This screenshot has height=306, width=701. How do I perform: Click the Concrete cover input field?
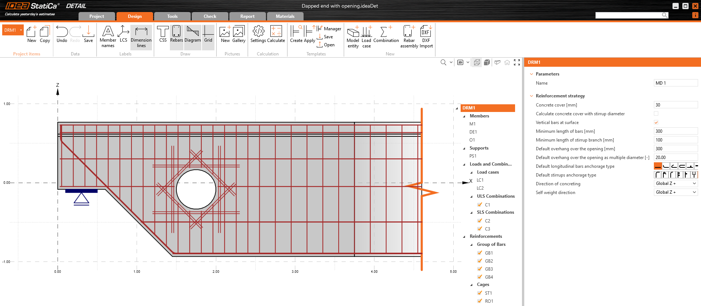point(675,105)
